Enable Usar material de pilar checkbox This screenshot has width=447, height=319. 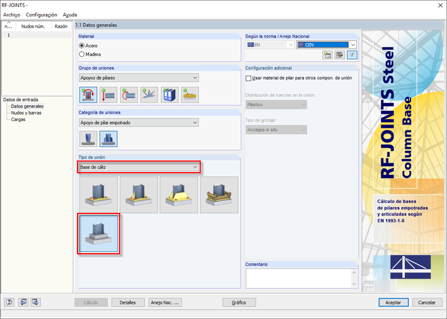(x=248, y=78)
